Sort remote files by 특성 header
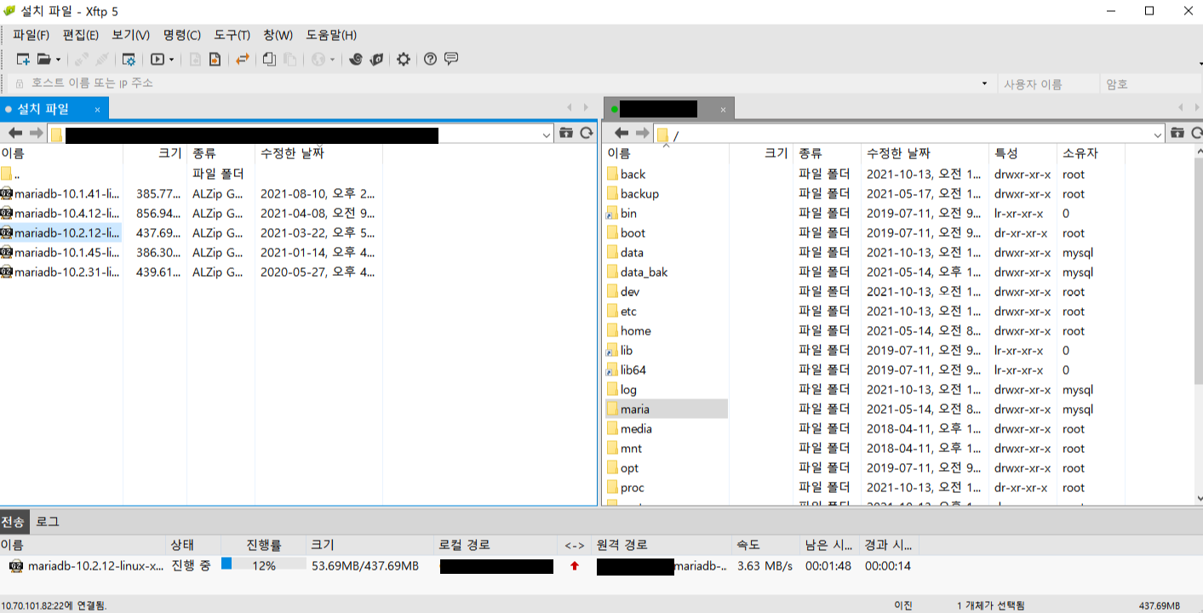Image resolution: width=1203 pixels, height=613 pixels. [1023, 153]
